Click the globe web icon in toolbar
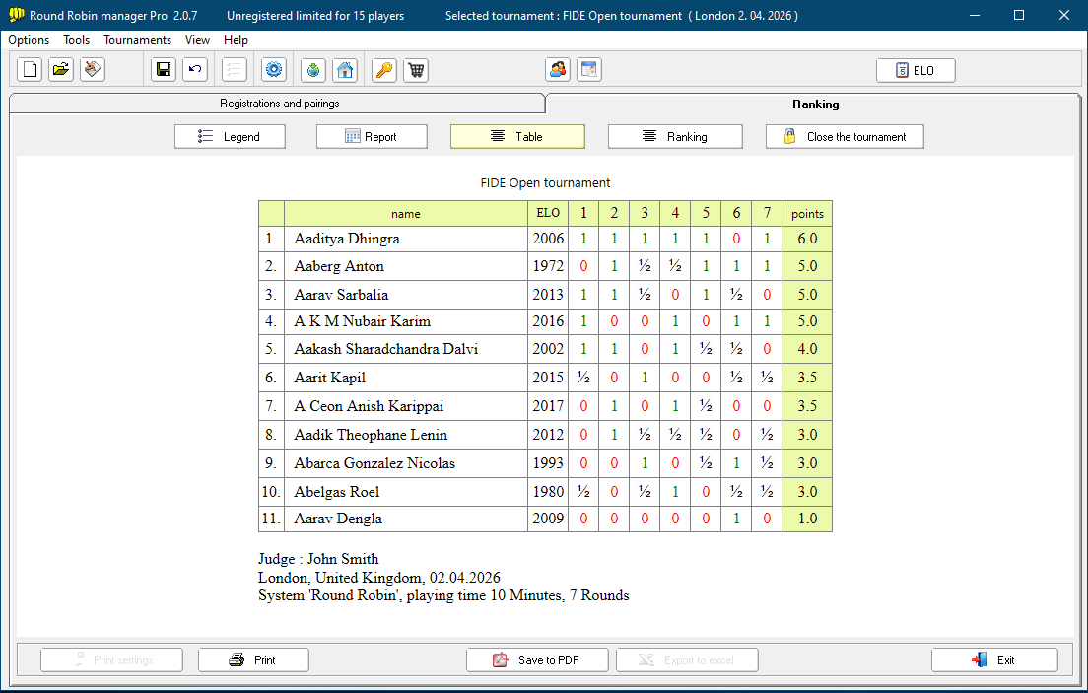 pyautogui.click(x=313, y=70)
